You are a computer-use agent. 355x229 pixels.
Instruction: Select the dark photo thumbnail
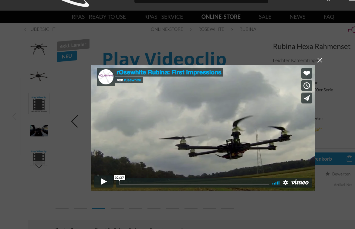point(39,131)
